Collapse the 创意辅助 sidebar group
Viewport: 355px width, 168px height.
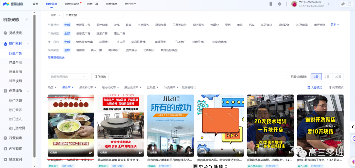(x=28, y=91)
